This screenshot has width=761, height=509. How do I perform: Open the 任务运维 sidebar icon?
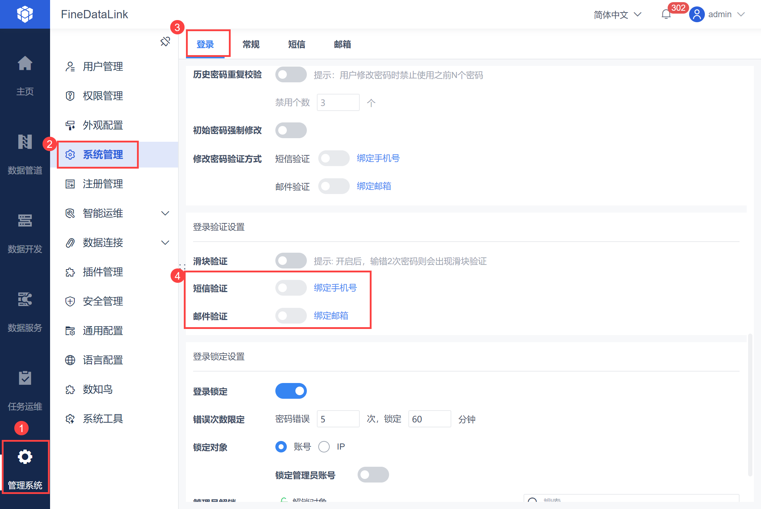25,378
